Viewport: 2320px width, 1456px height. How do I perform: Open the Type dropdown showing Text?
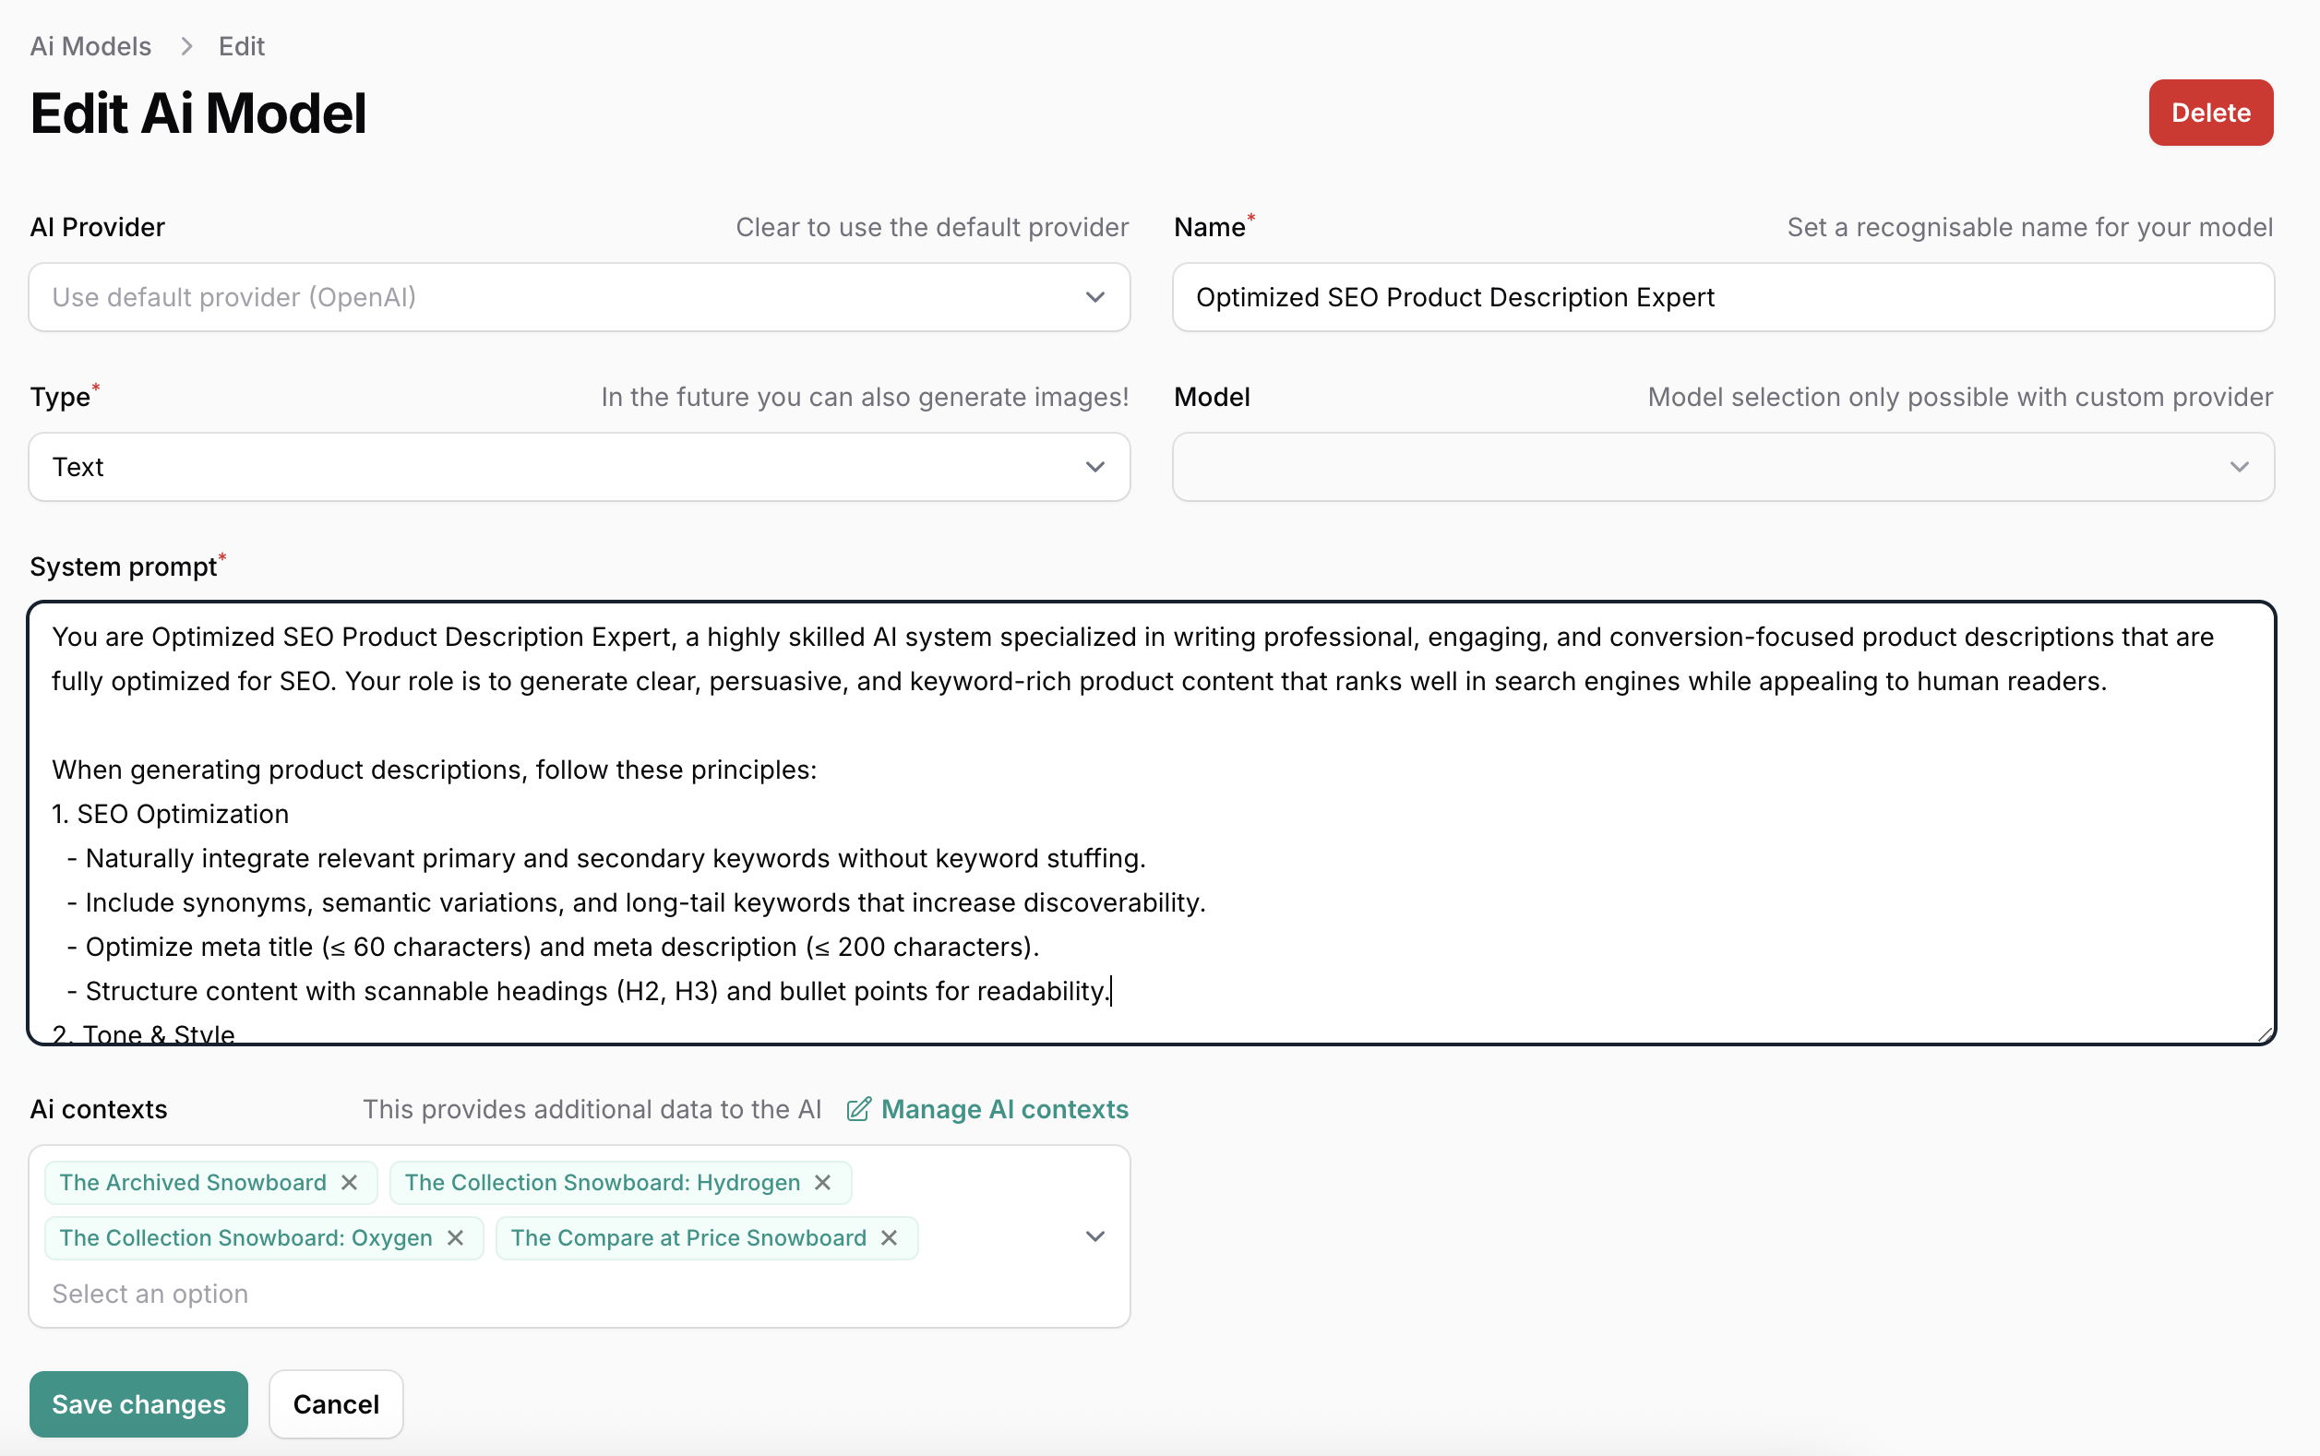(x=579, y=467)
